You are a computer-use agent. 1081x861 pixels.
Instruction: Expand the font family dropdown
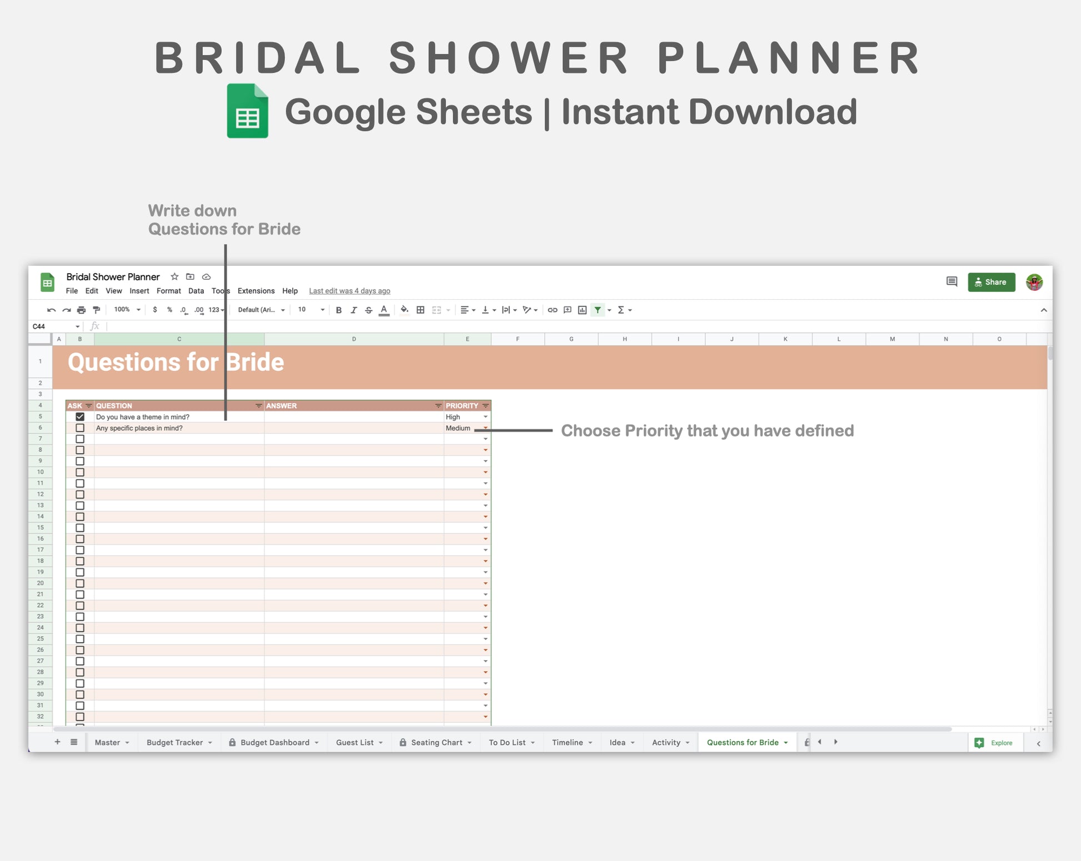(261, 310)
